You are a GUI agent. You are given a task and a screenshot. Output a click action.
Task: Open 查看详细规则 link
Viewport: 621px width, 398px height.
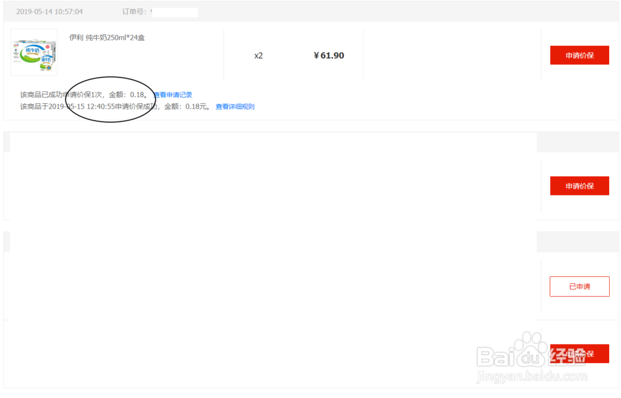point(235,107)
